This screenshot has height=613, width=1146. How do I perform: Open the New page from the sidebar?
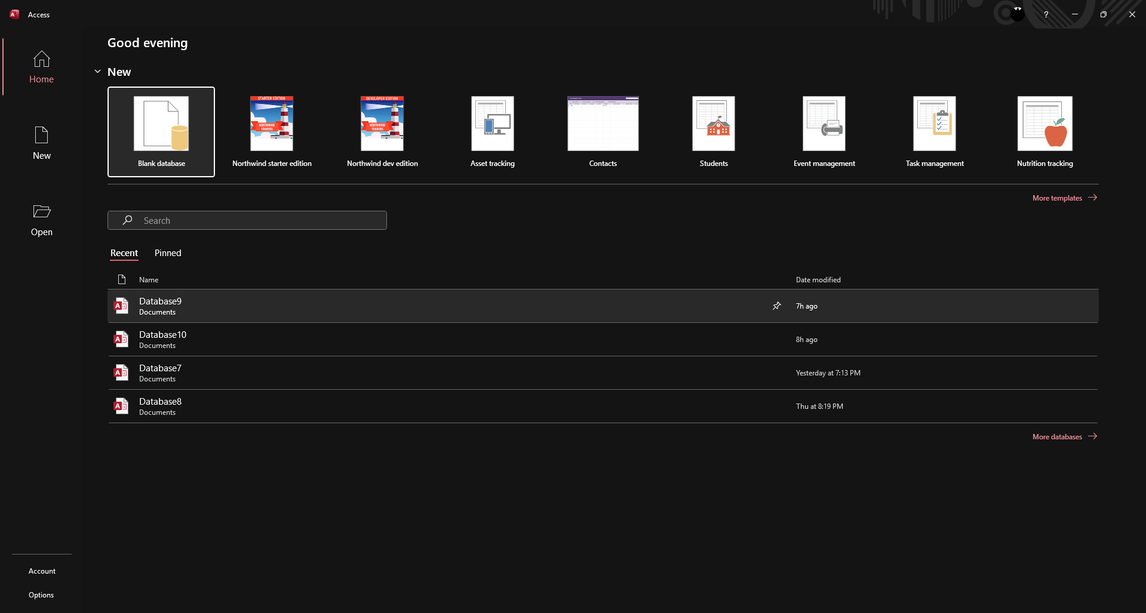41,143
